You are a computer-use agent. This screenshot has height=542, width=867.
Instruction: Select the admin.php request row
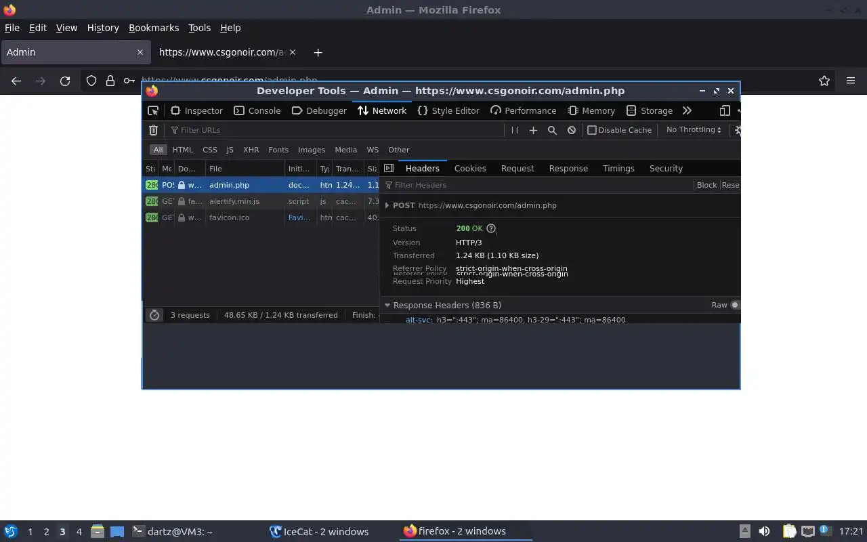click(x=261, y=185)
